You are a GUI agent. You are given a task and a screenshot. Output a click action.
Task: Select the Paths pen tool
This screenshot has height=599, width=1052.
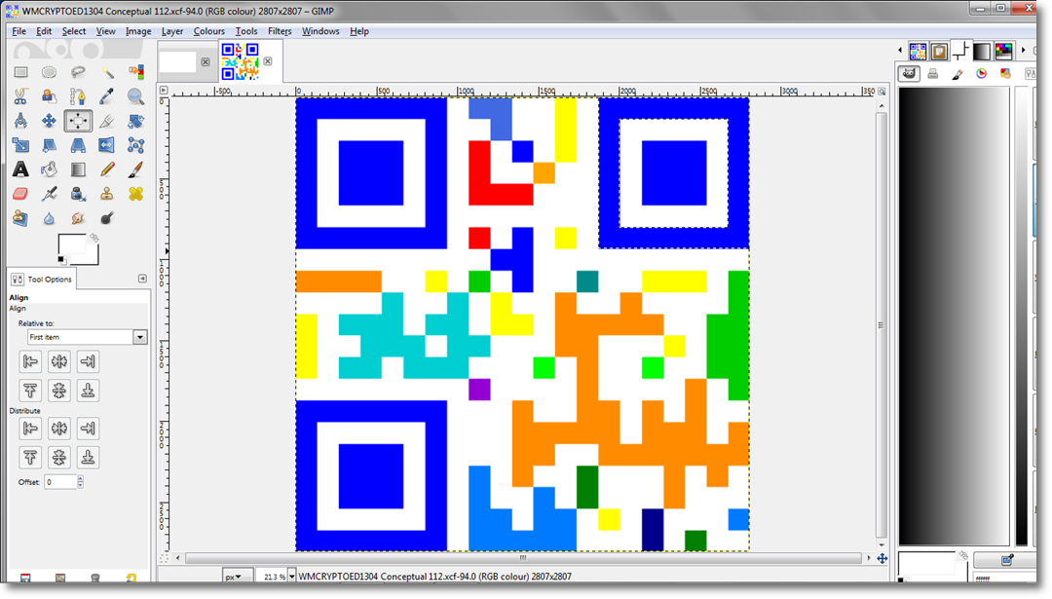pos(78,96)
